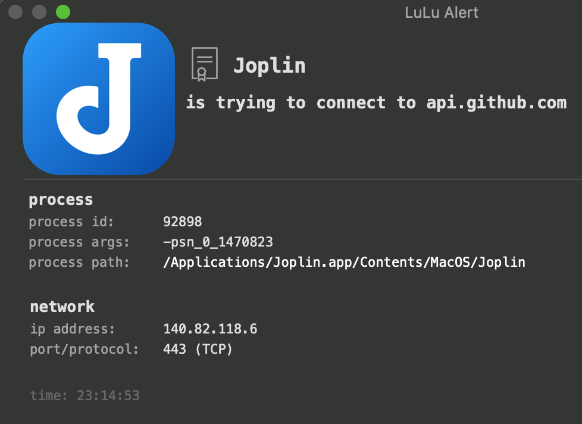Image resolution: width=582 pixels, height=424 pixels.
Task: Select the process args value -psn_0_1470823
Action: click(218, 242)
